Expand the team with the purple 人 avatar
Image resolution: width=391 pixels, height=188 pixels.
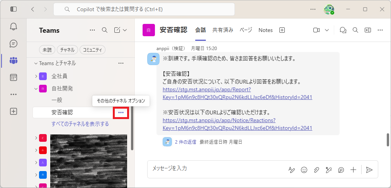(x=36, y=163)
